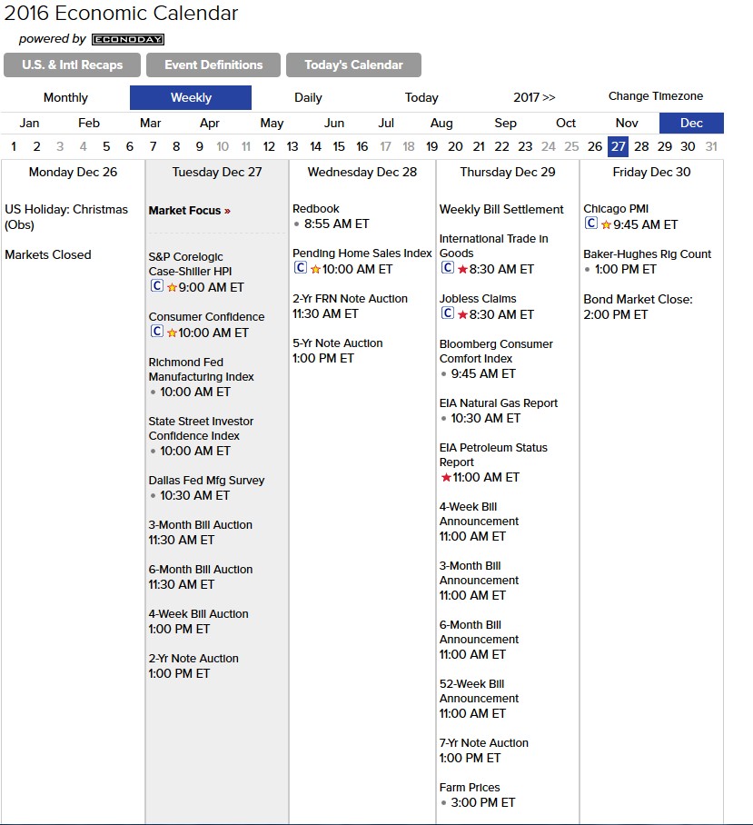Click the consensus C icon under Case-Shiller HPI
753x825 pixels.
point(157,285)
